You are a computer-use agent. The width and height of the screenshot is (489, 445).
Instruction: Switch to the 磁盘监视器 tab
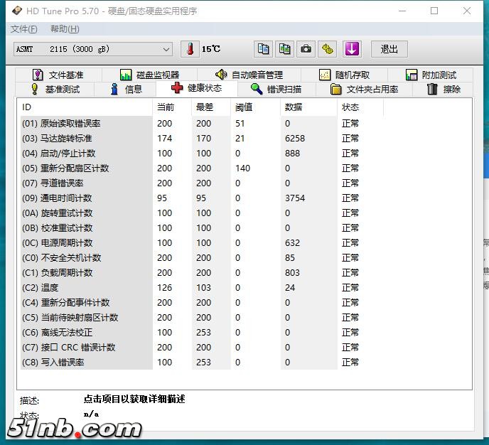150,75
